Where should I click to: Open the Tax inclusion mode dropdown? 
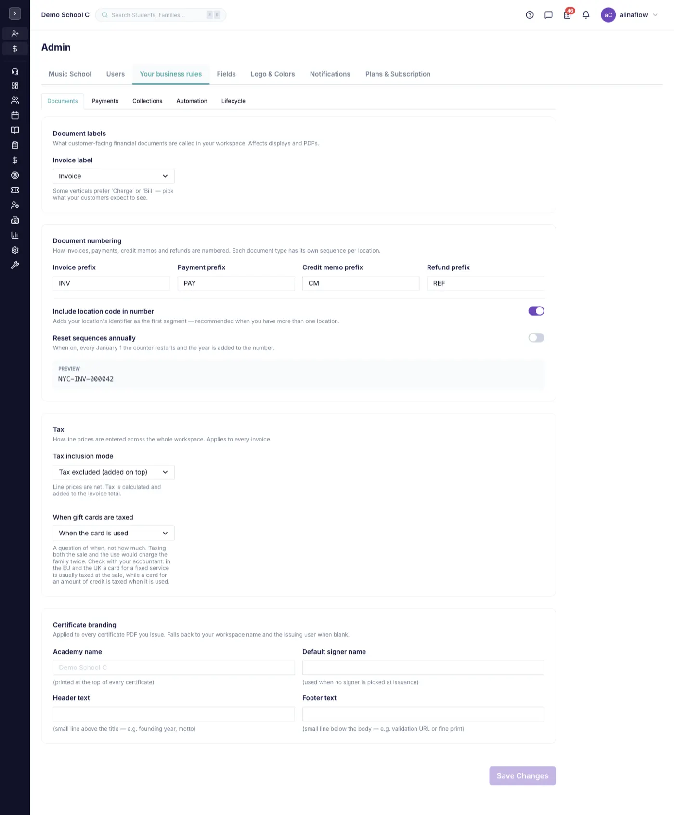[114, 472]
